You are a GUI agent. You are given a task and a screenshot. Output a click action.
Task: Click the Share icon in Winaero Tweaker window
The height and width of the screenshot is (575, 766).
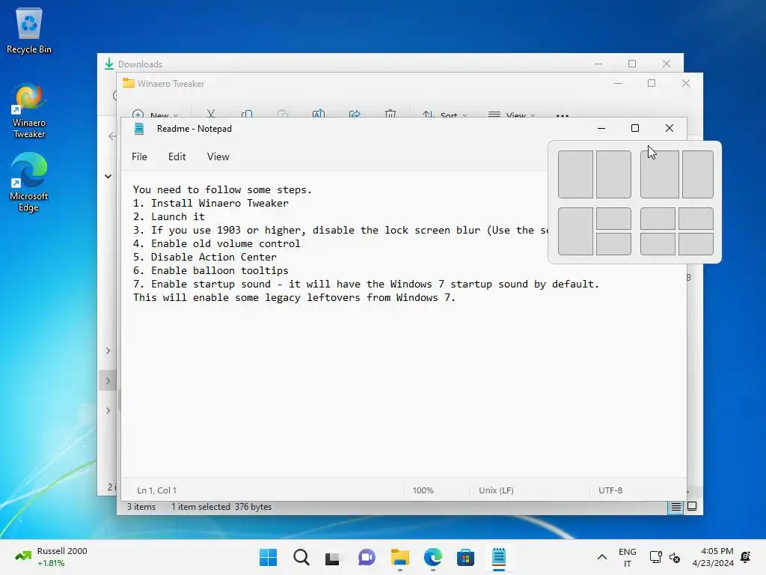[x=355, y=114]
